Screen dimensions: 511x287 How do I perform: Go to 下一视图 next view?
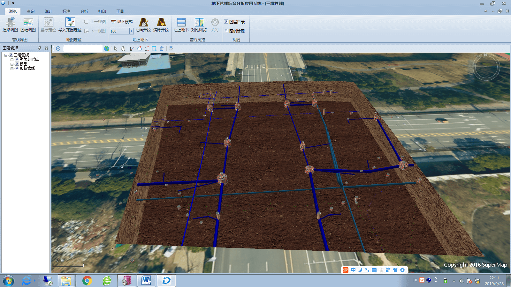tap(95, 31)
